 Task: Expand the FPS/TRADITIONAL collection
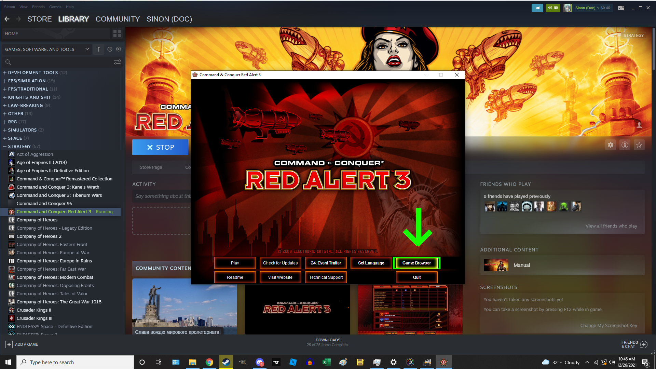click(5, 89)
